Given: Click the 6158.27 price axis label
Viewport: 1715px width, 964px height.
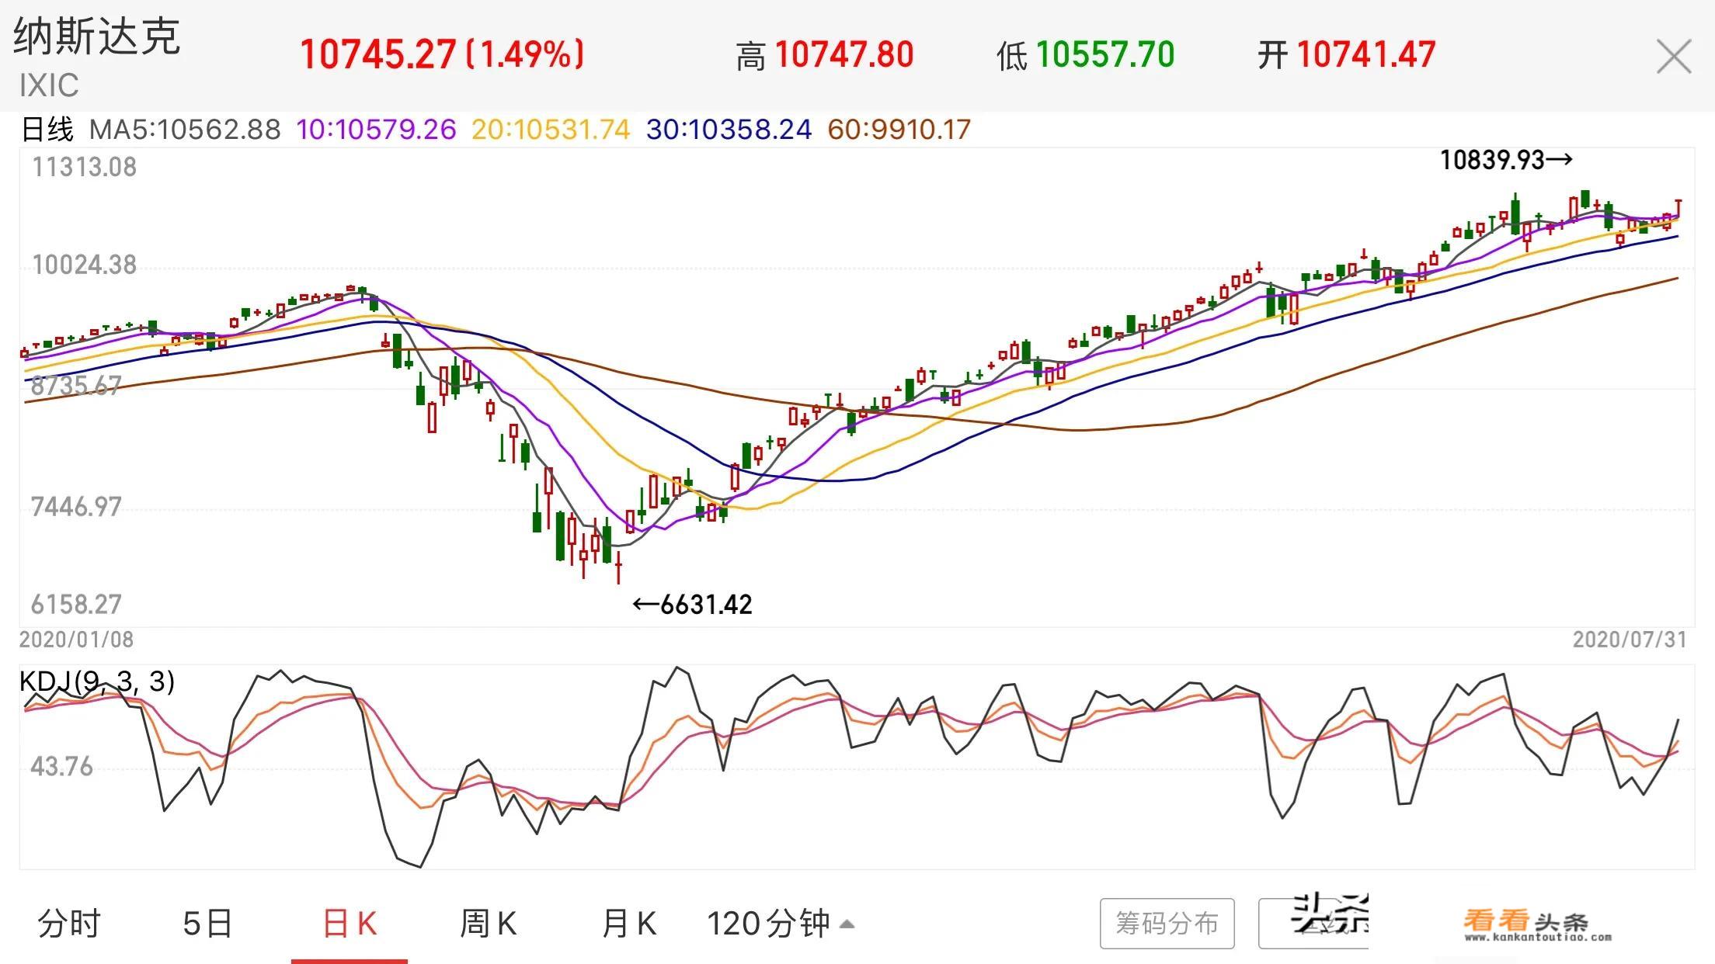Looking at the screenshot, I should (x=76, y=604).
